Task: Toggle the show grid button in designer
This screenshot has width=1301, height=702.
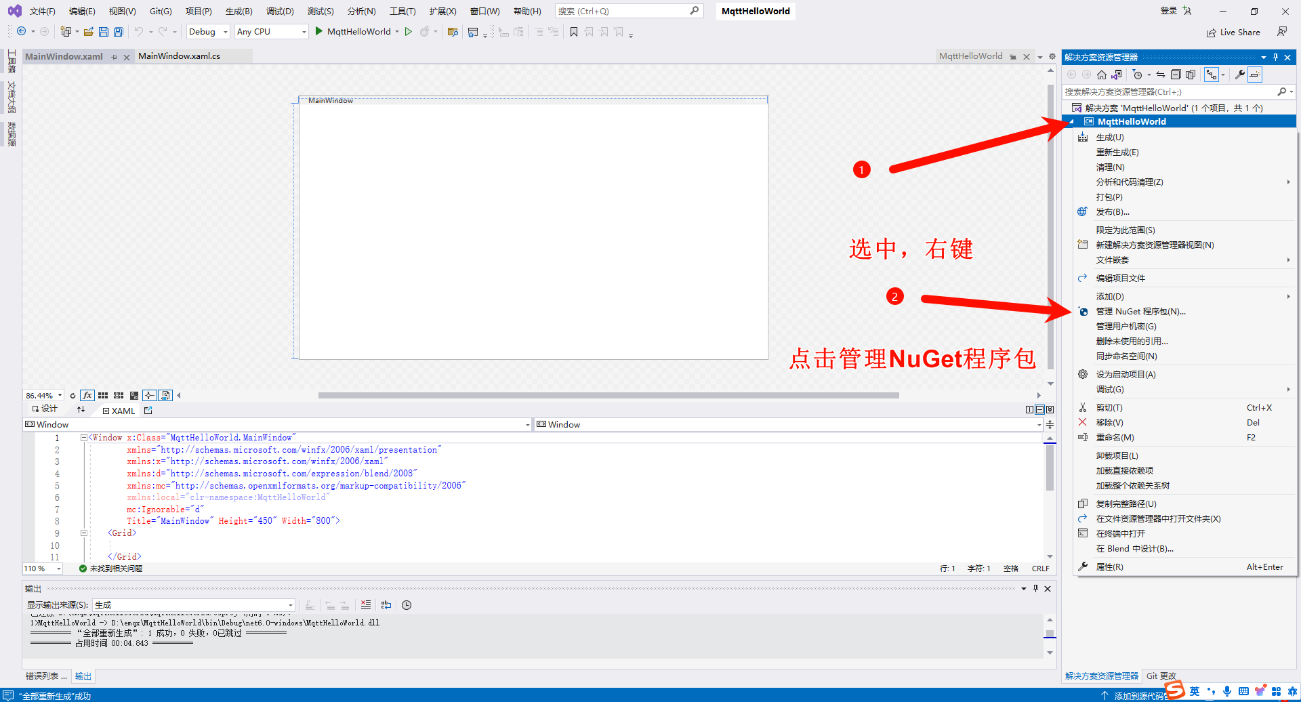Action: (103, 395)
